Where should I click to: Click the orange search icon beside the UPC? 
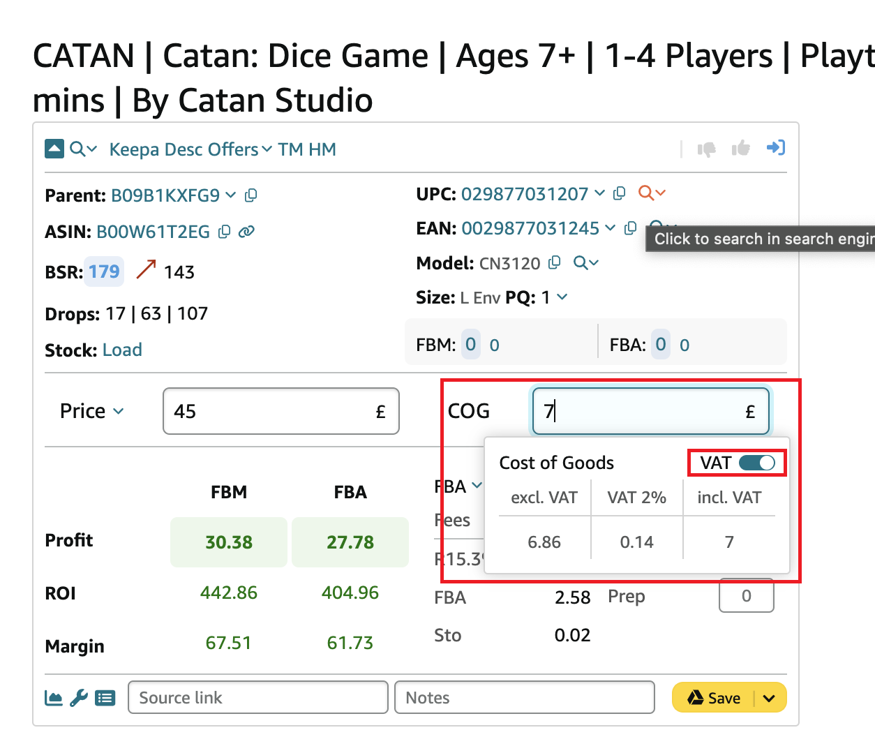tap(647, 193)
